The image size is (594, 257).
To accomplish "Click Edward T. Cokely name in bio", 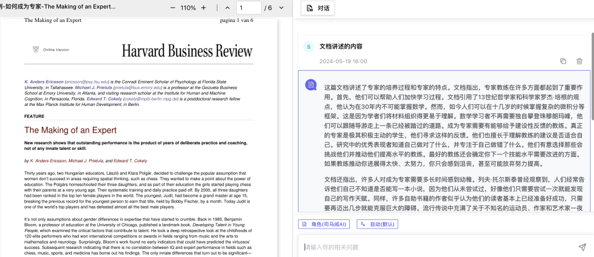I will pos(104,98).
